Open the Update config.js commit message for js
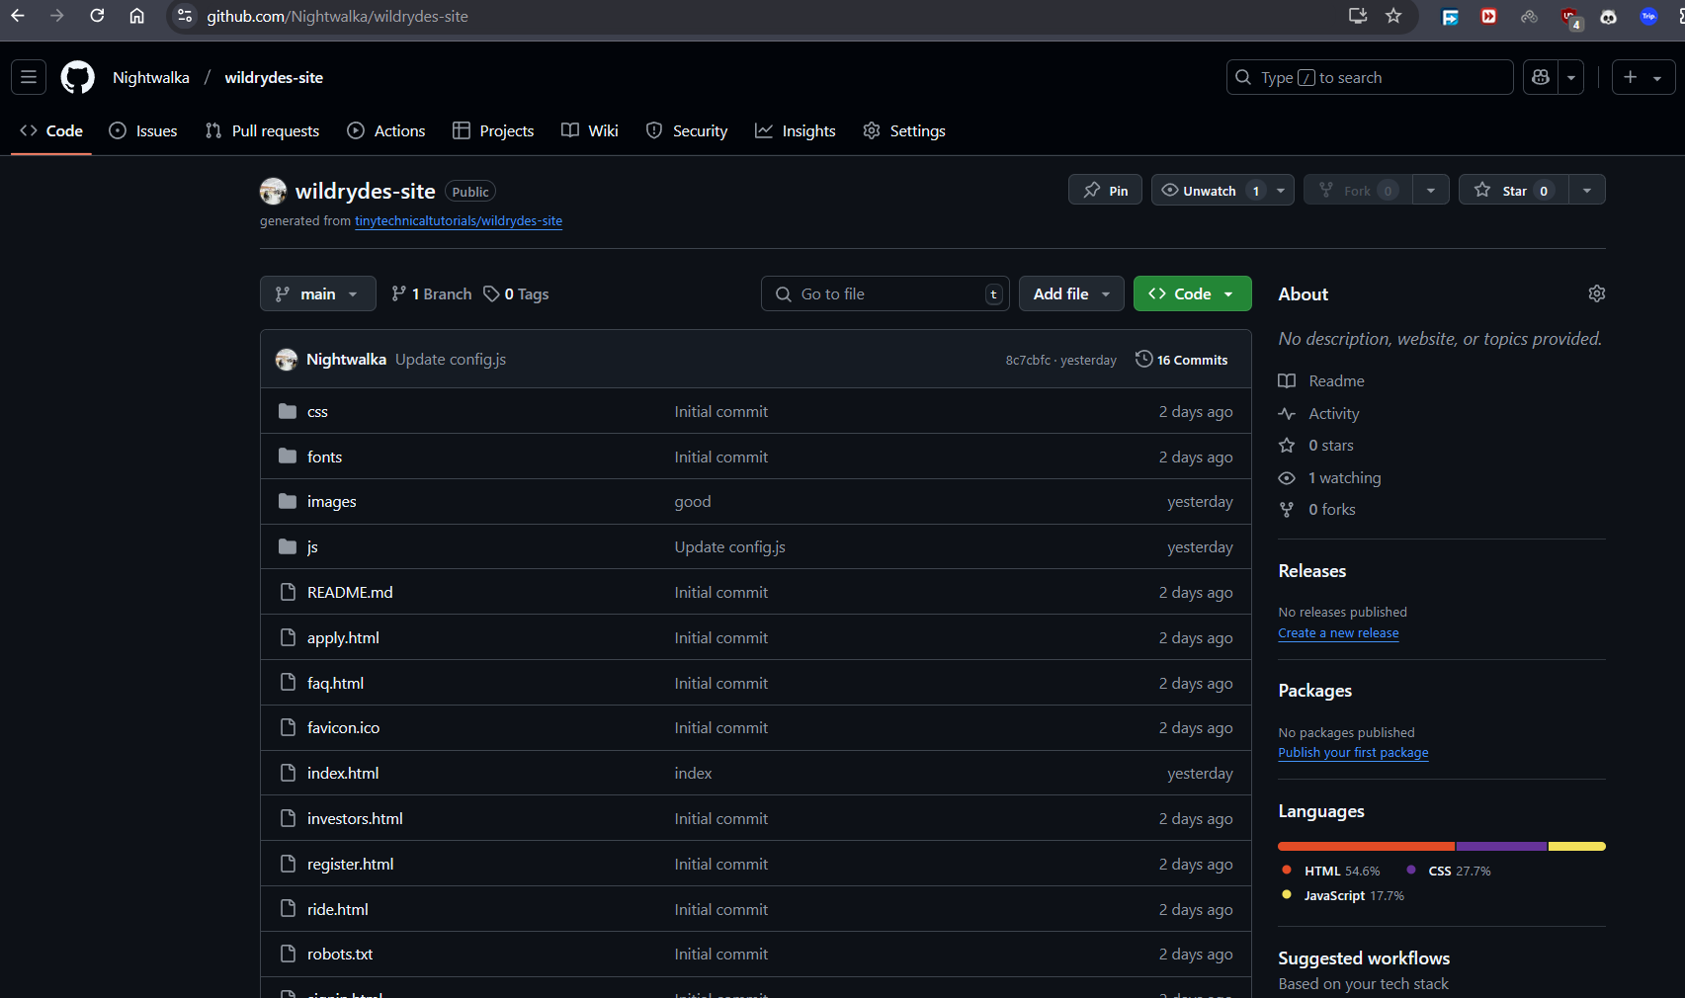 point(729,546)
